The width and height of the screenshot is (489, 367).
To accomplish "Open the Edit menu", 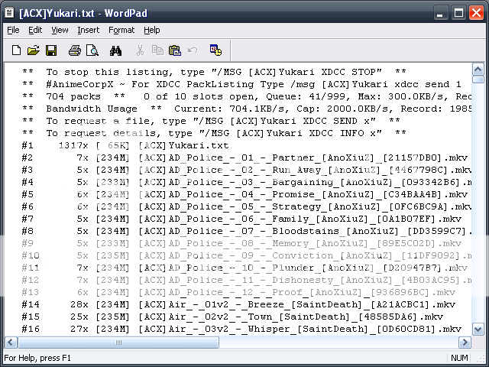I will point(35,31).
